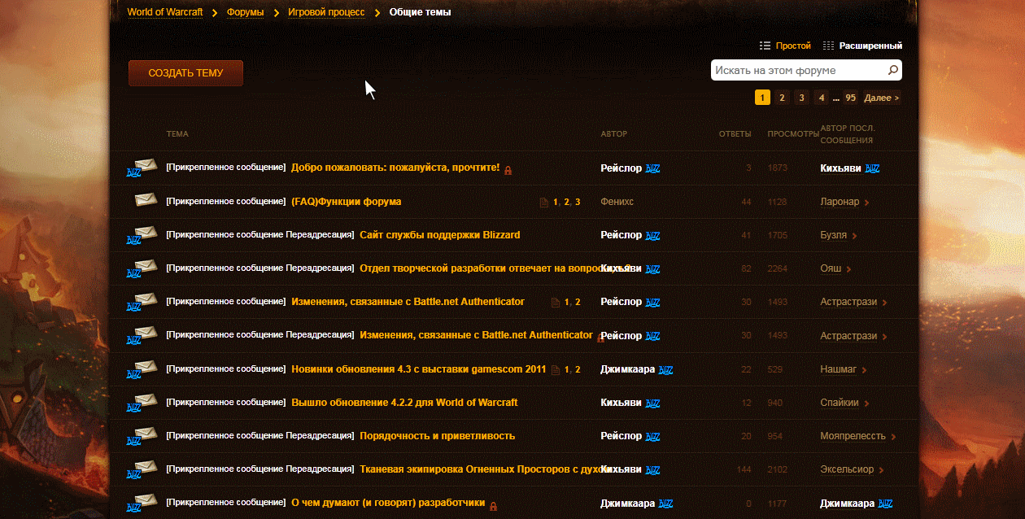Open last poster Спайкии link
This screenshot has width=1025, height=519.
coord(840,403)
